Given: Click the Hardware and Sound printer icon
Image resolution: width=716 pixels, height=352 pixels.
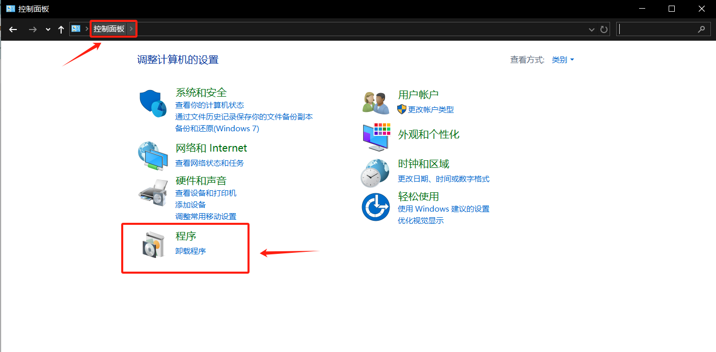Looking at the screenshot, I should 153,192.
